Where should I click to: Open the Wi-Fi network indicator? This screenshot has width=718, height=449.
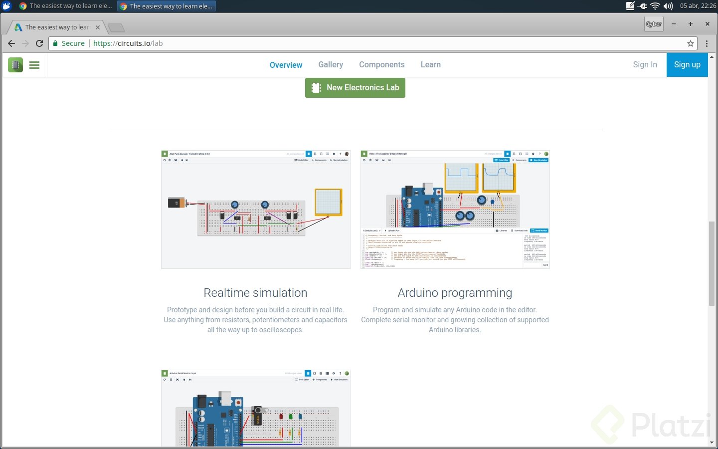click(655, 6)
